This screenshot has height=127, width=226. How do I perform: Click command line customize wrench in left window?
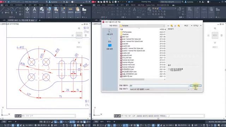pos(20,116)
